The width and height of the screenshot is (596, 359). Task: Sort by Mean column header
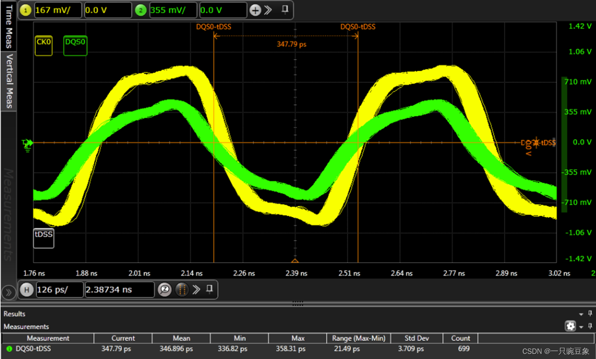click(181, 338)
